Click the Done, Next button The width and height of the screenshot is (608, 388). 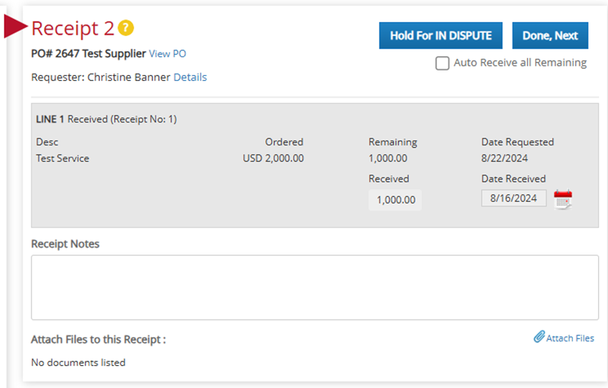(550, 36)
